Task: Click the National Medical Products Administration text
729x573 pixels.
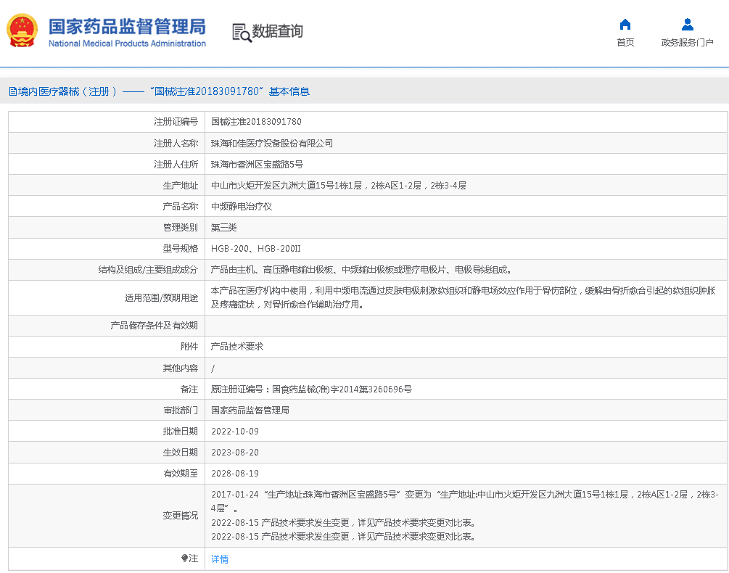Action: pyautogui.click(x=127, y=44)
